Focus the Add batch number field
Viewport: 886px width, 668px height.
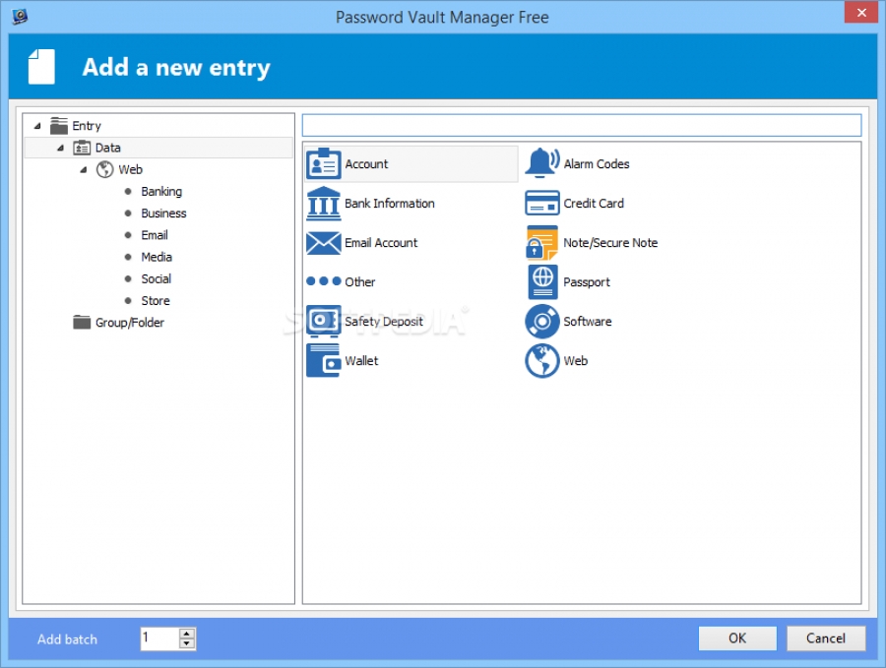(x=159, y=638)
